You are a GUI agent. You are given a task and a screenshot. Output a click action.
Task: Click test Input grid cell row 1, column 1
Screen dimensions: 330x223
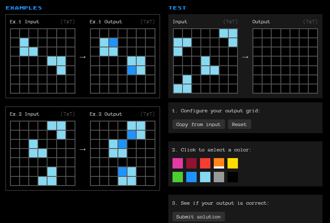[x=178, y=33]
